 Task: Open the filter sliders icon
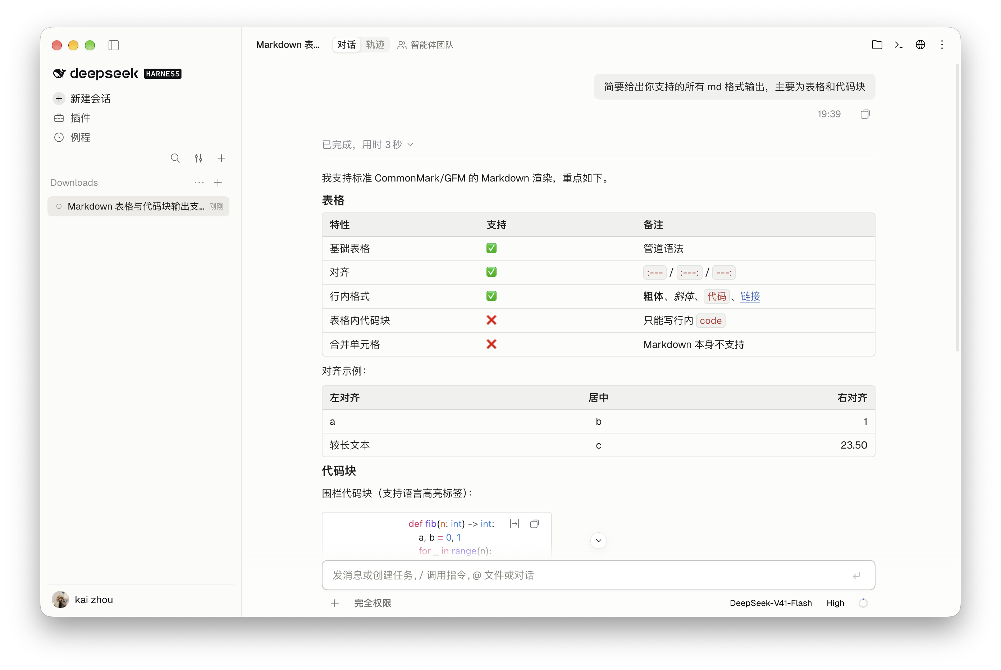198,158
